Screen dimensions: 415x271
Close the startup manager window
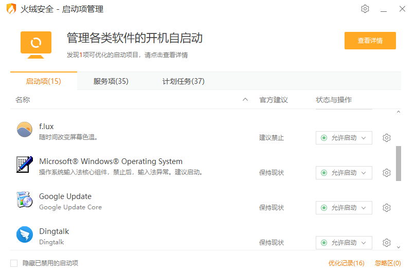[402, 9]
